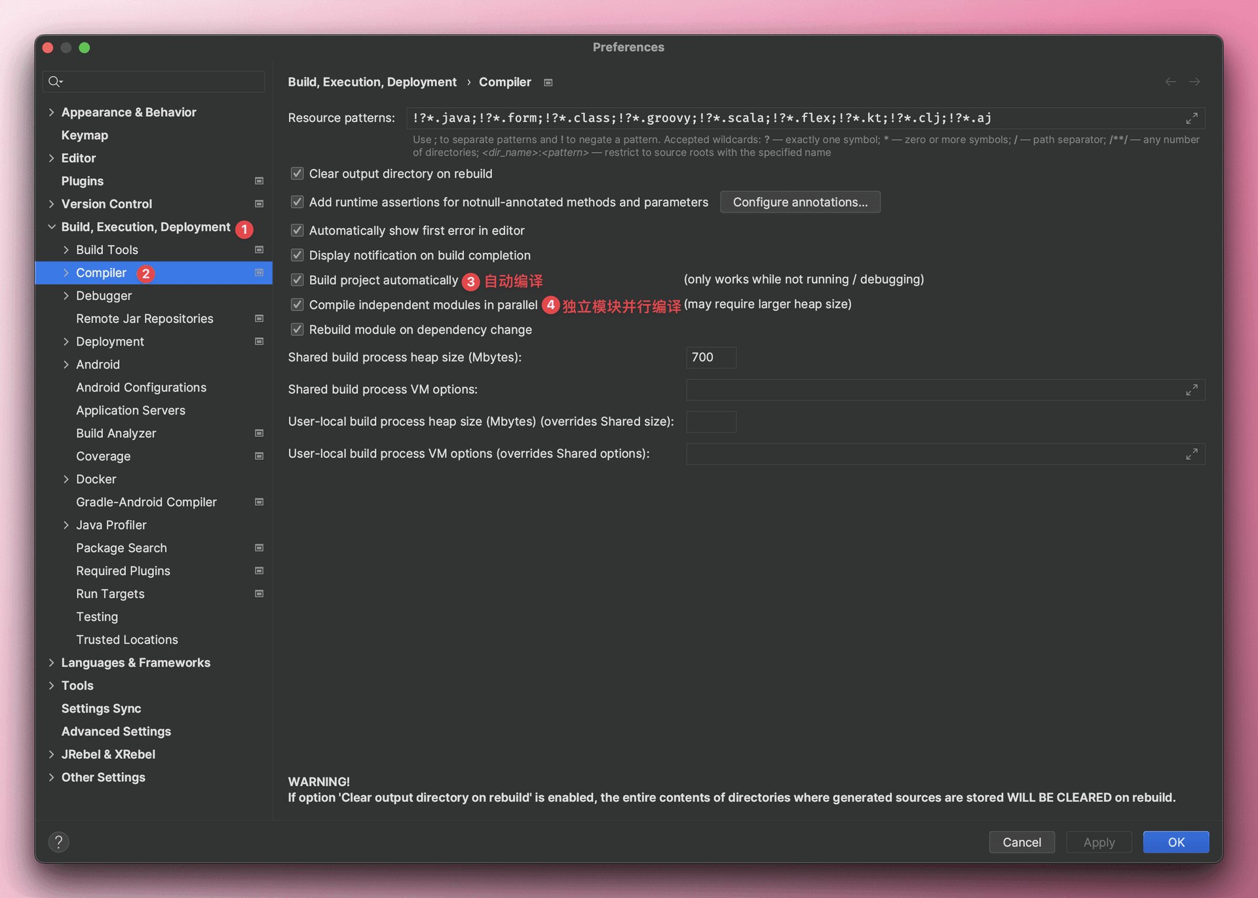Click the Shared build heap size field
The width and height of the screenshot is (1258, 898).
click(x=711, y=357)
